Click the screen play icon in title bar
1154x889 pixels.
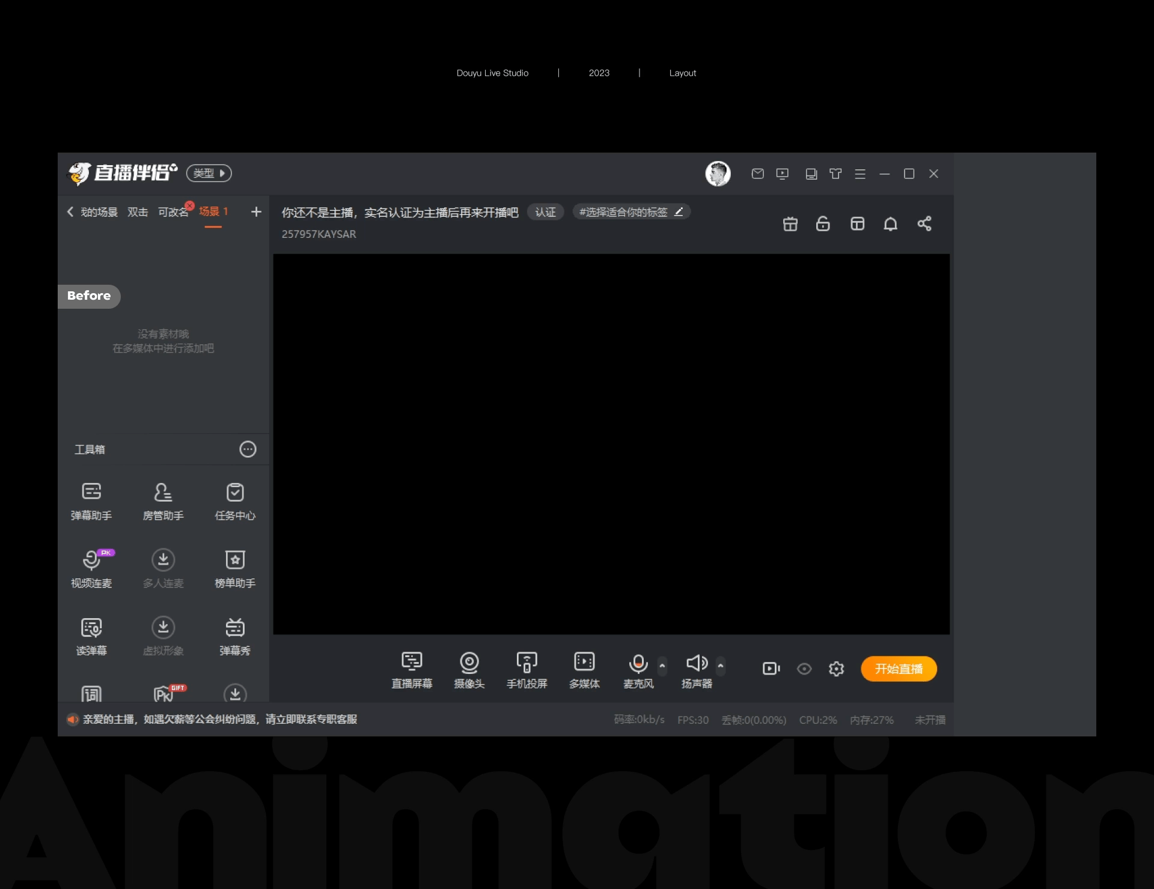coord(783,174)
